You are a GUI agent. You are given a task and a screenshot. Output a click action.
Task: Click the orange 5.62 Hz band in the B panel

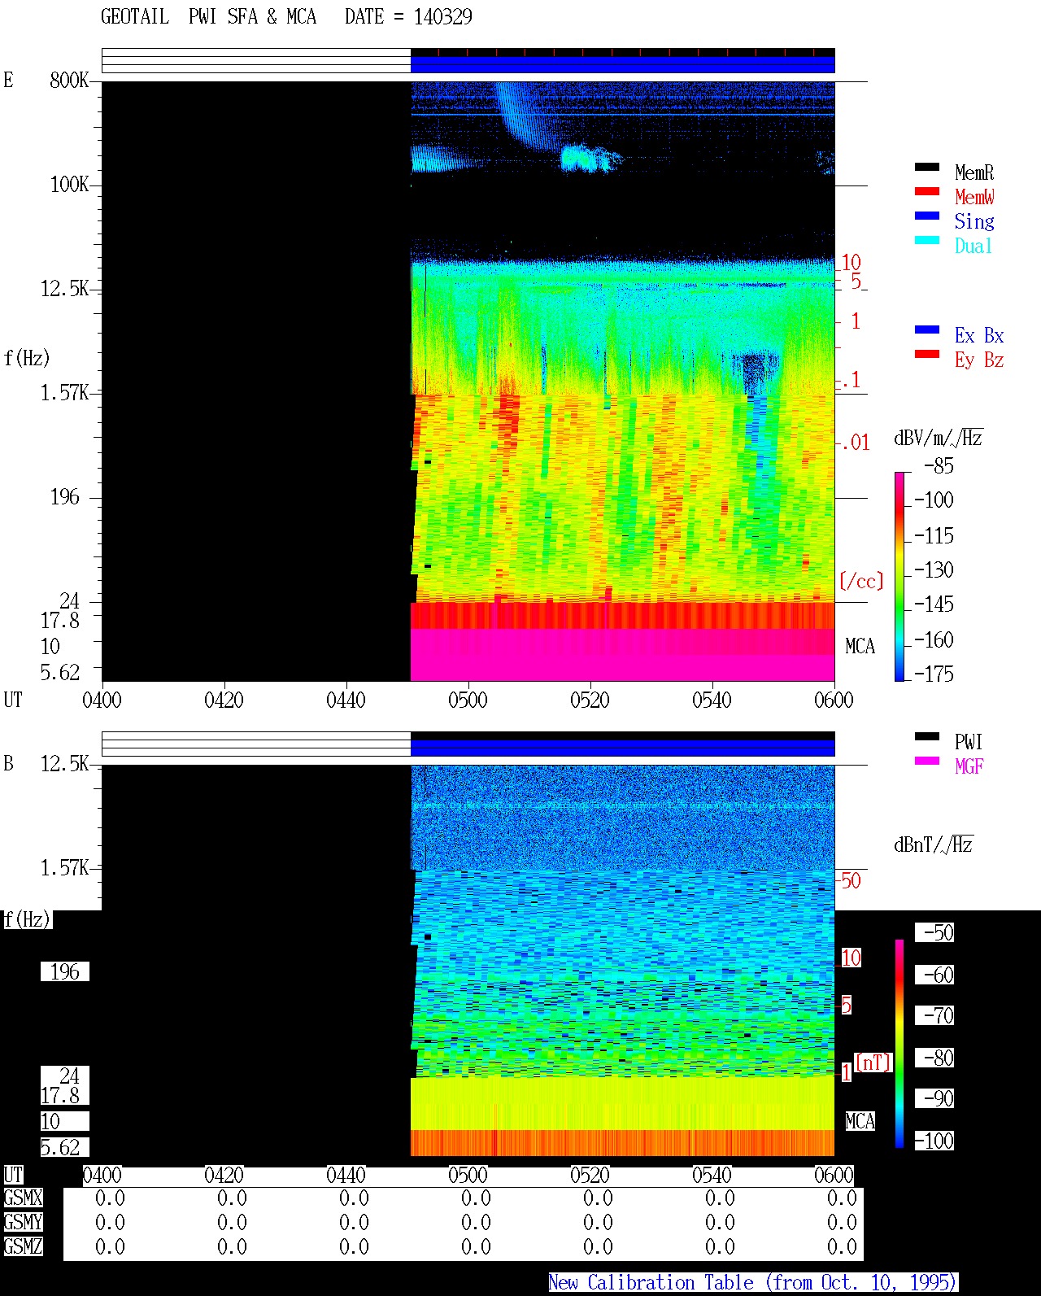[622, 1142]
